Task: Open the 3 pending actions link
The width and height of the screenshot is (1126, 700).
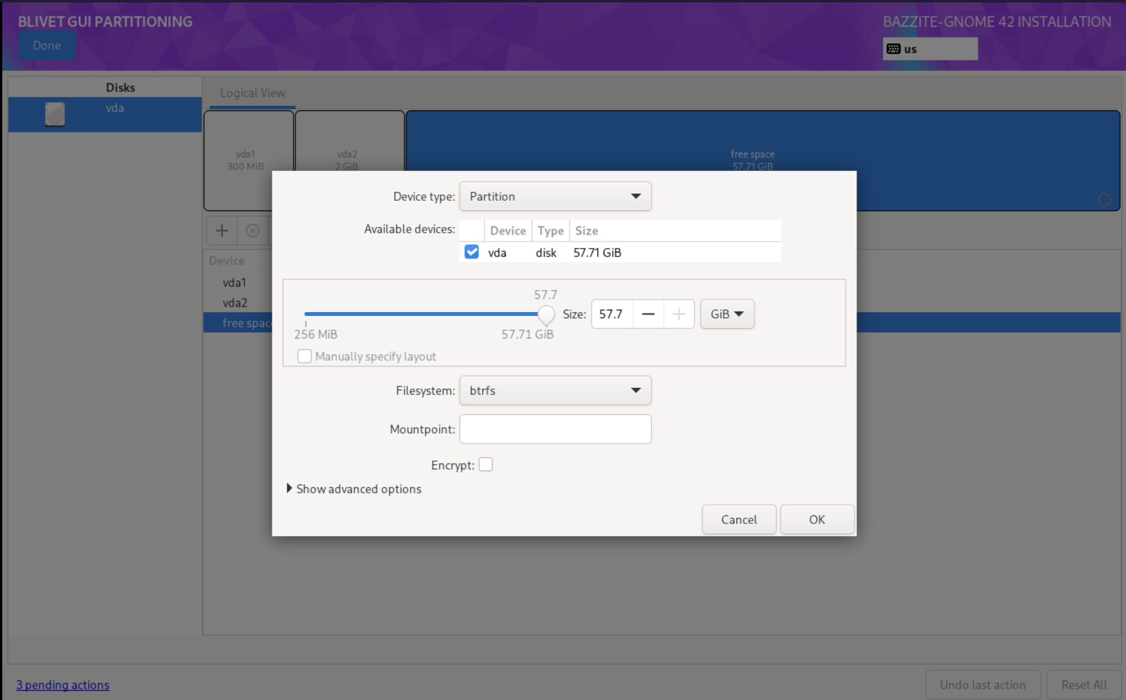Action: (63, 684)
